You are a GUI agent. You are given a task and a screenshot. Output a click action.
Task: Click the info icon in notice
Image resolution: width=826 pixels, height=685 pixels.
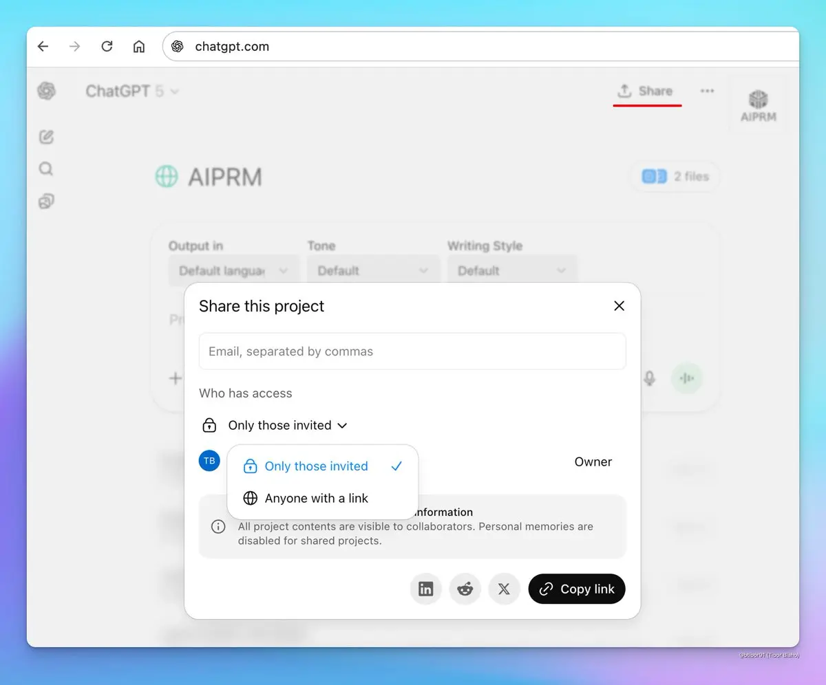coord(218,527)
